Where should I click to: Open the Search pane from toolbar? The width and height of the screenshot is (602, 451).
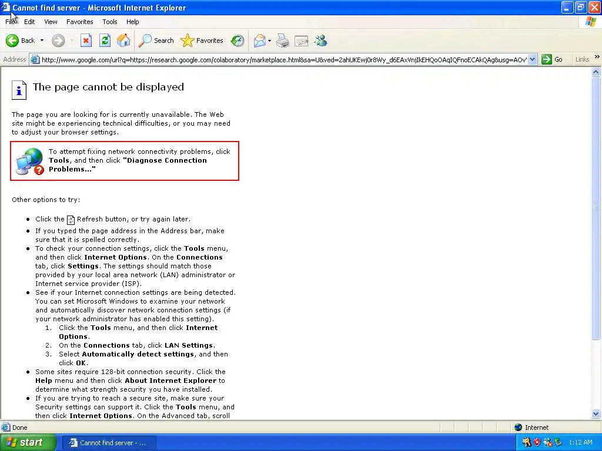click(156, 41)
